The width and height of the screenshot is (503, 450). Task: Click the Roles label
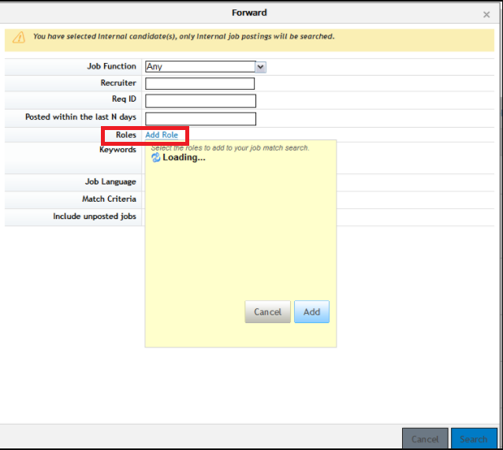coord(126,135)
